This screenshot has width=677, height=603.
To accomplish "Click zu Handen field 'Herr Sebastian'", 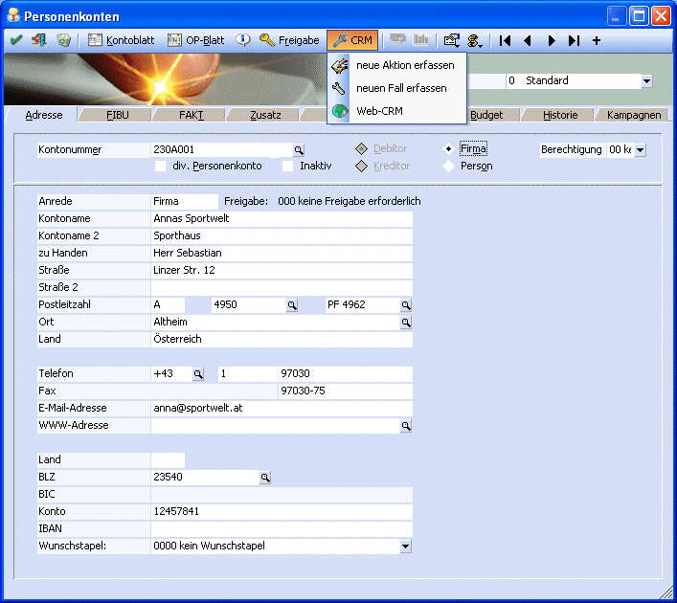I will click(282, 254).
